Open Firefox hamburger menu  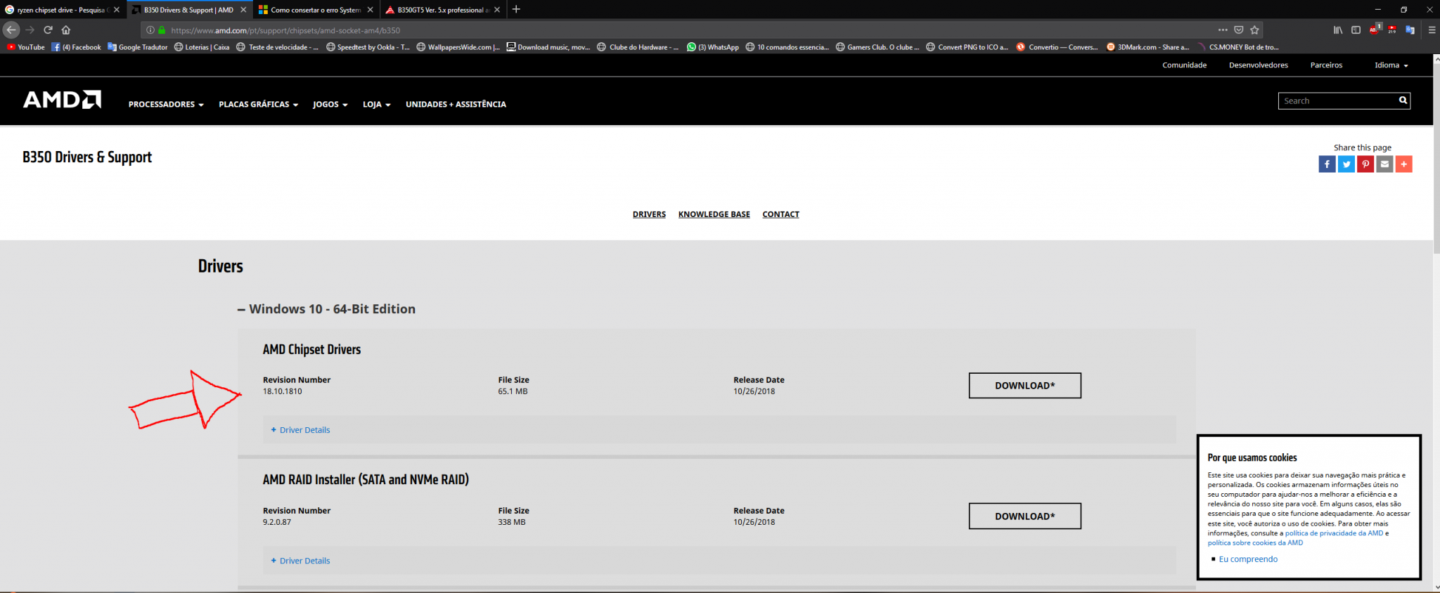[x=1432, y=30]
